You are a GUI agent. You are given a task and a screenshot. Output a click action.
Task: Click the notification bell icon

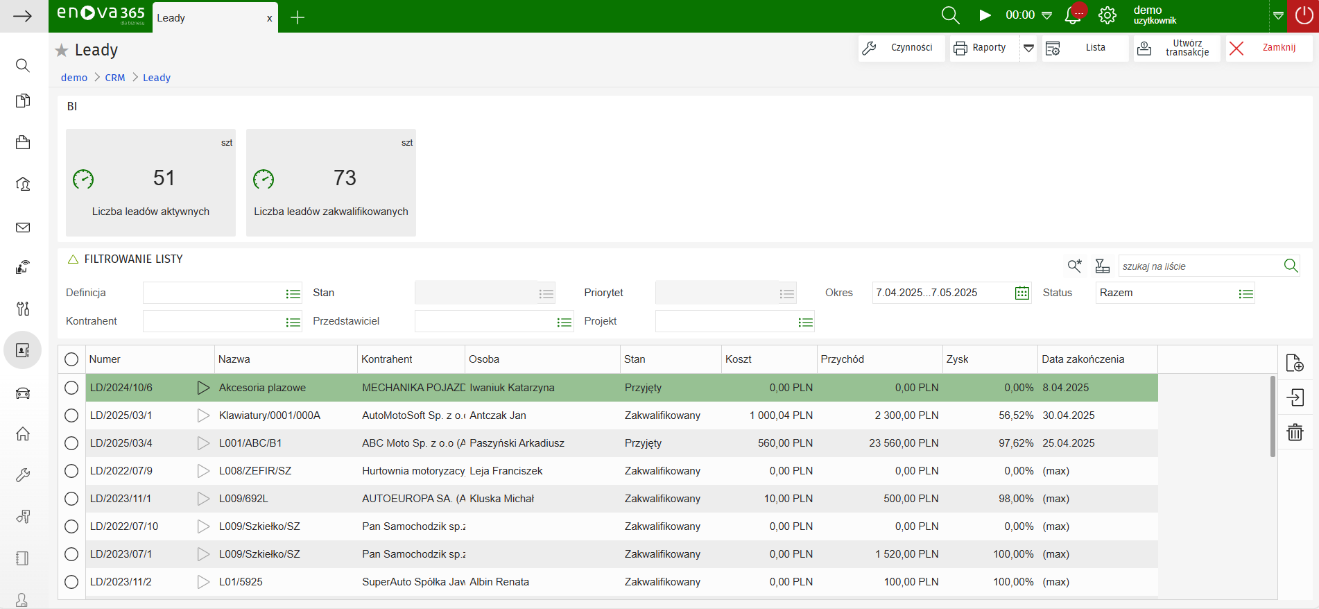pos(1073,16)
